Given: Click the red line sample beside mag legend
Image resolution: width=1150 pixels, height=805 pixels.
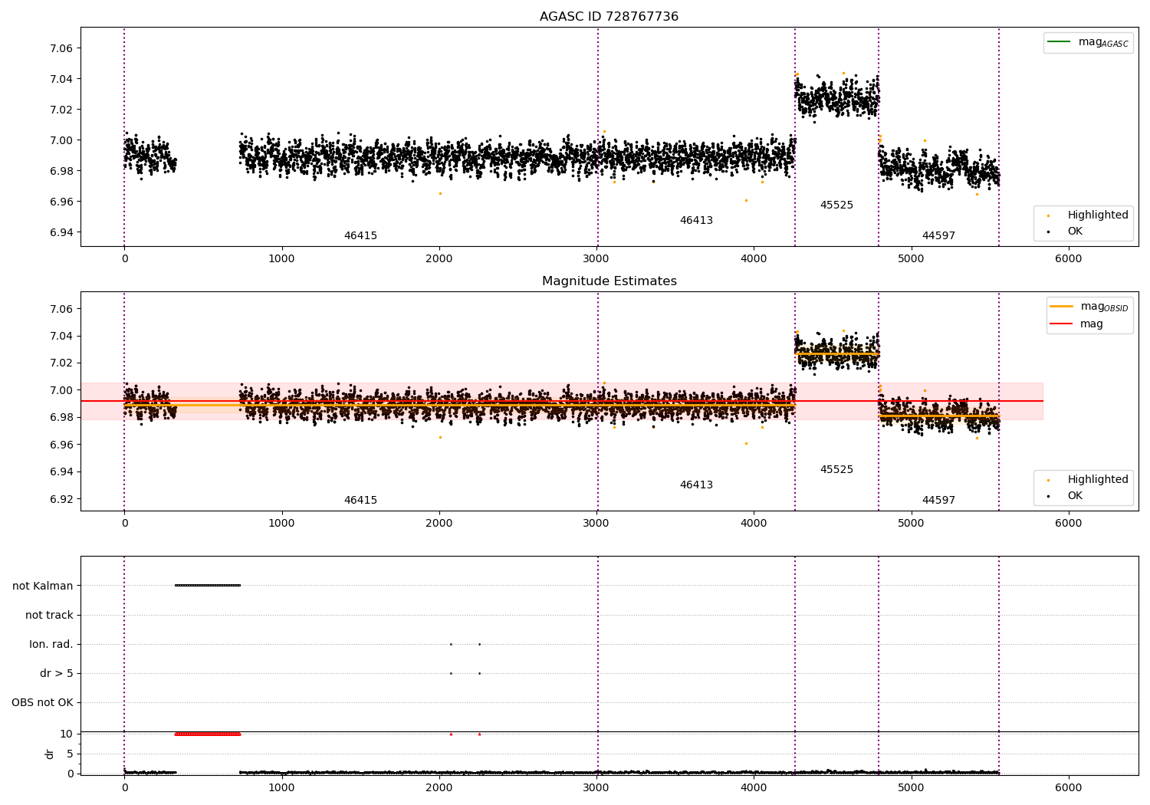Looking at the screenshot, I should pos(1061,324).
